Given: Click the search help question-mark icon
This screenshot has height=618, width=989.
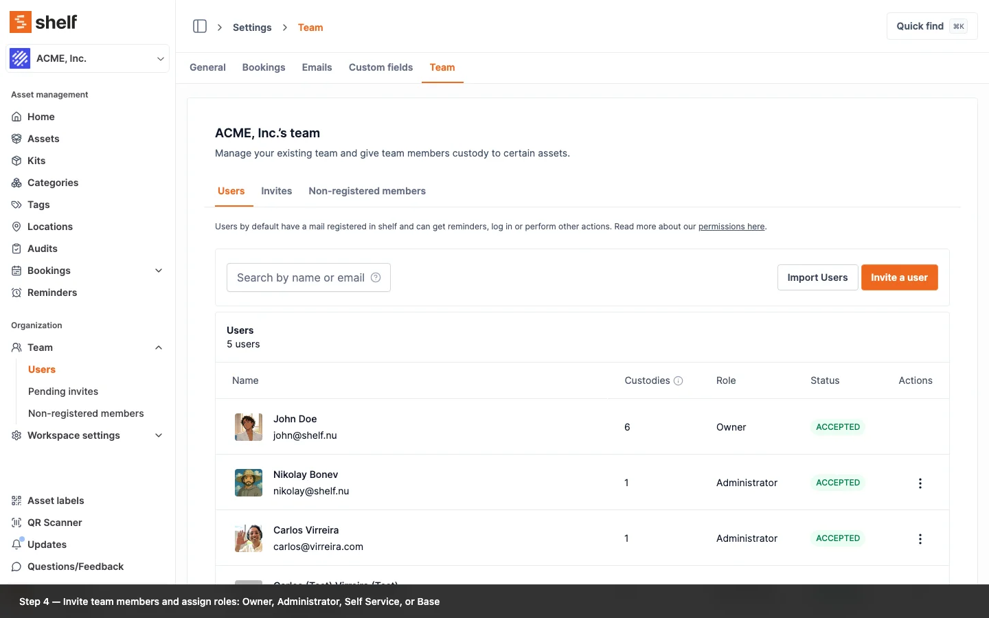Looking at the screenshot, I should (x=376, y=277).
